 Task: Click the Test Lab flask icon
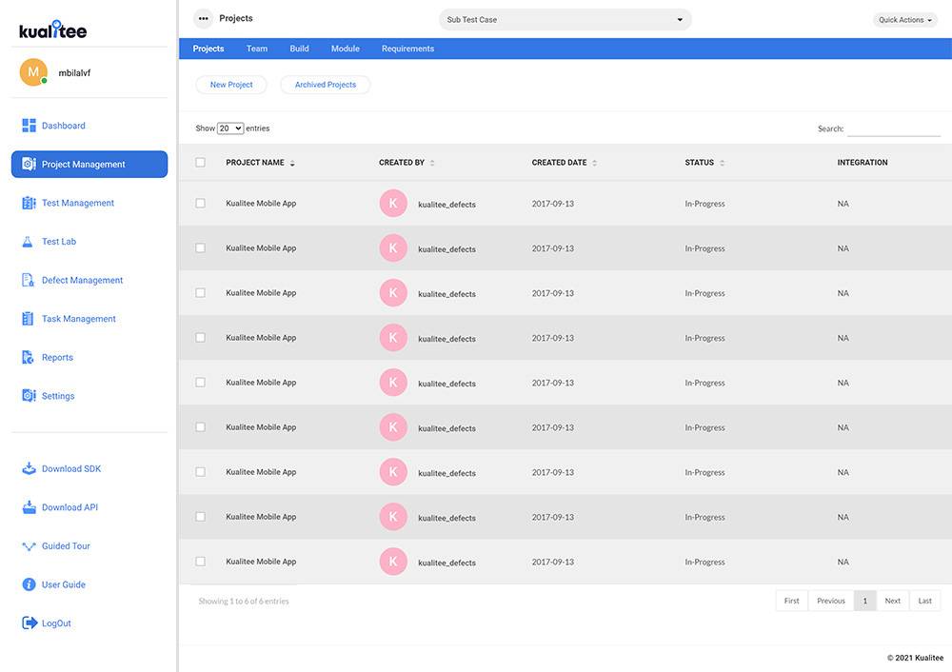click(28, 242)
